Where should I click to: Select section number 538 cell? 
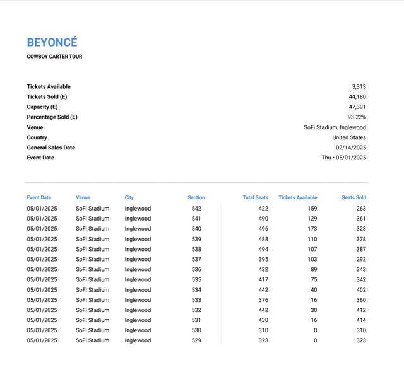point(196,249)
